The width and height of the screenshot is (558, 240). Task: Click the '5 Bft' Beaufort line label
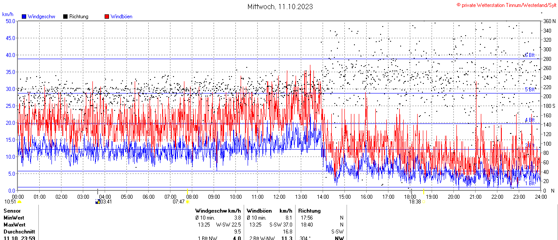pos(530,90)
